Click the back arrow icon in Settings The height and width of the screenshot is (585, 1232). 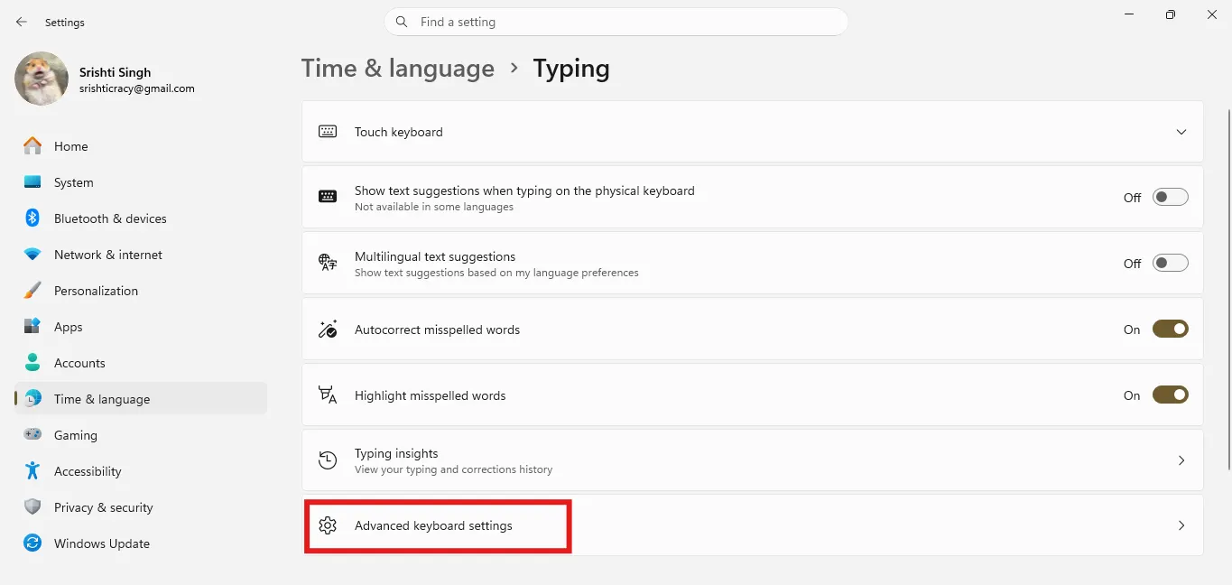coord(22,22)
